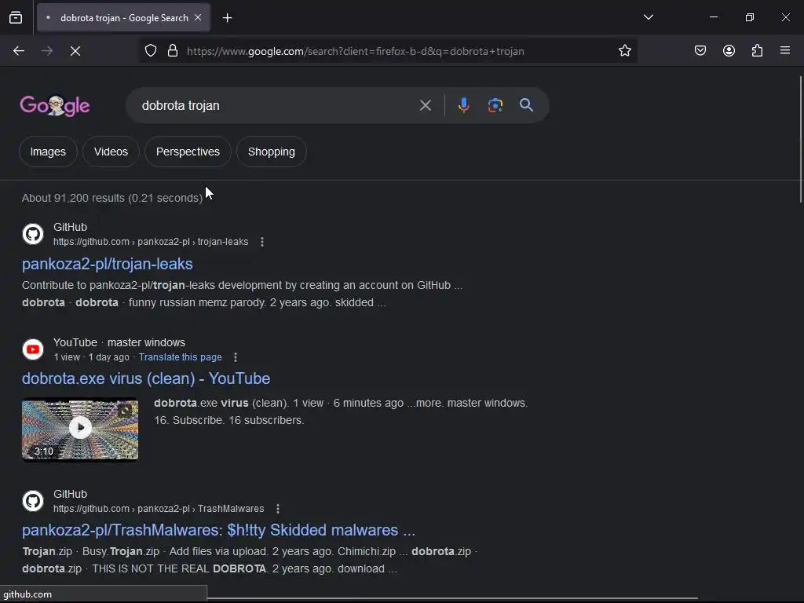Open Firefox account menu
804x603 pixels.
pyautogui.click(x=729, y=50)
